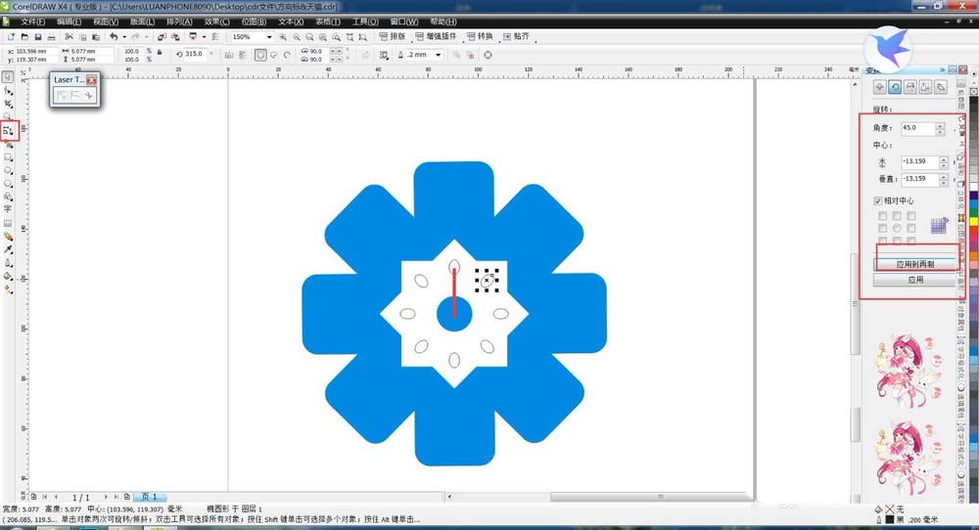
Task: Click the Print icon
Action: tap(51, 37)
